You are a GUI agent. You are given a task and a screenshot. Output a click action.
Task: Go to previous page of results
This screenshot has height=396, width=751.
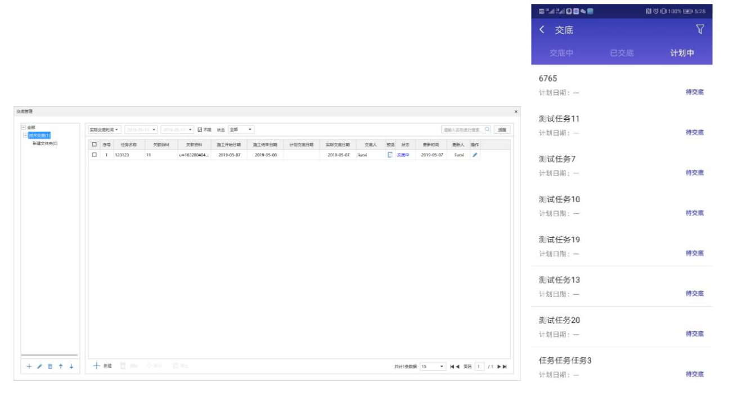[x=458, y=366]
